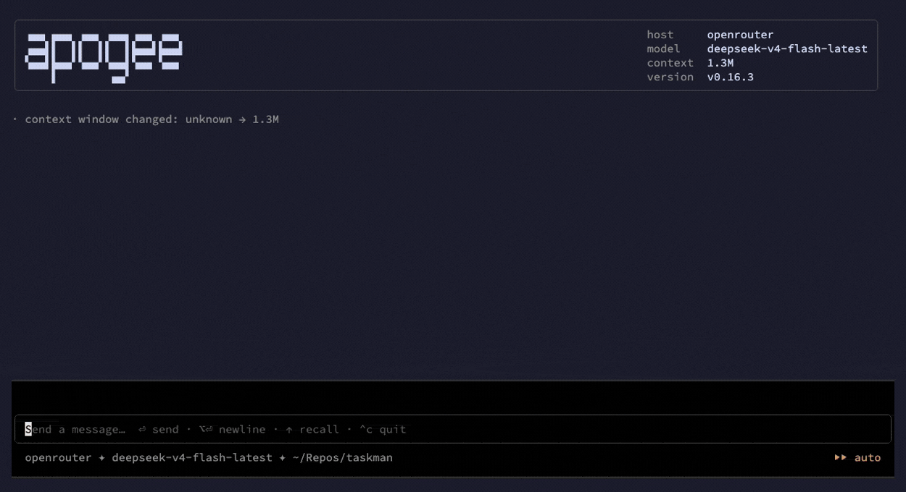Select the 'openrouter' host value in header
Screen dimensions: 906x492
click(740, 35)
